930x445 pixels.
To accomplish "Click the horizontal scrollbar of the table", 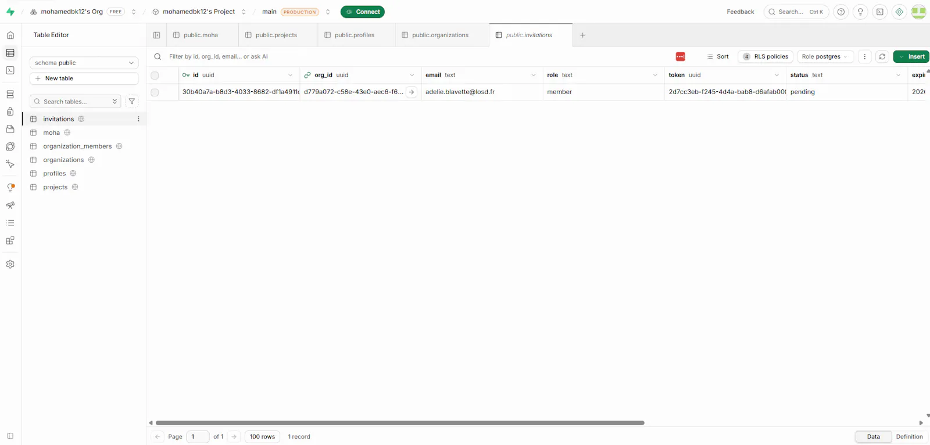I will [x=400, y=423].
